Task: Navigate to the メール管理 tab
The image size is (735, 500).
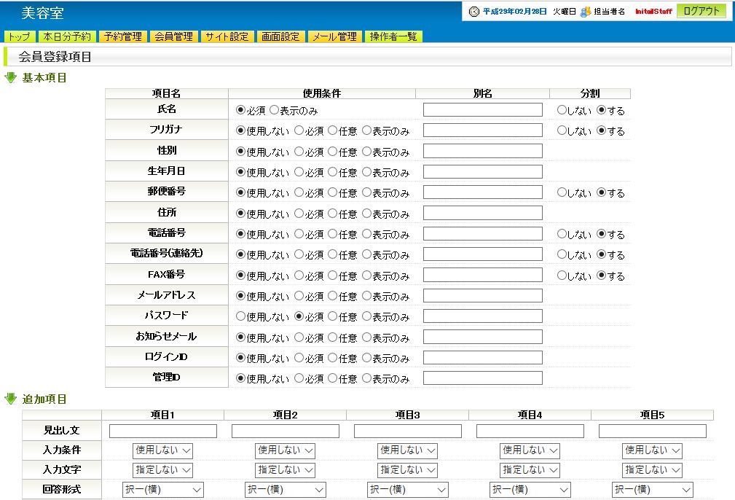Action: click(x=334, y=36)
